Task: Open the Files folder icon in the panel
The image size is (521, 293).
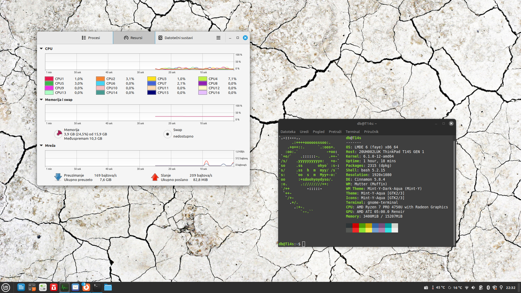Action: [x=108, y=287]
